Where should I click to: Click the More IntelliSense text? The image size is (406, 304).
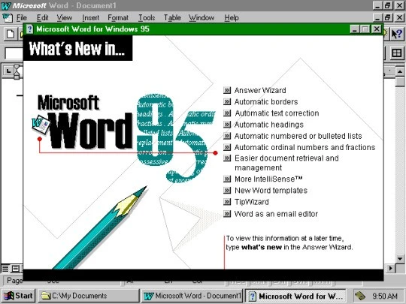coord(268,179)
